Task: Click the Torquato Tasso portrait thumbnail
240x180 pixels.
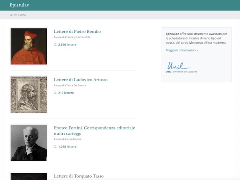Action: coord(29,176)
